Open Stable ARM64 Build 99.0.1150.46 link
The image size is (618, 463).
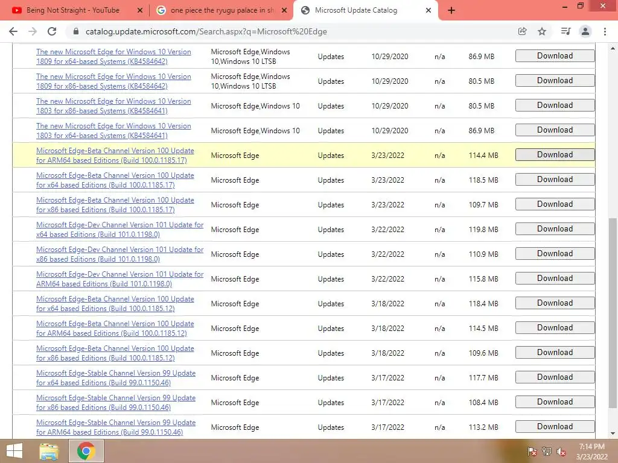(116, 427)
